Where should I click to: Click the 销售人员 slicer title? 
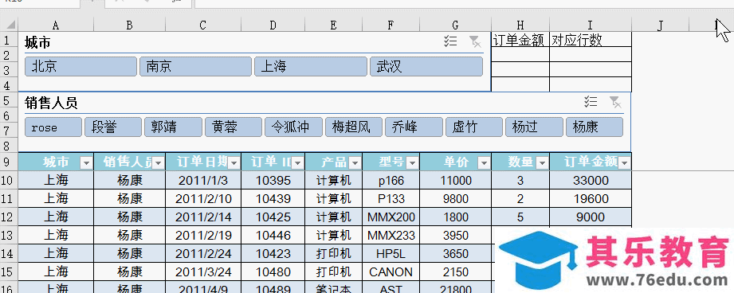tap(51, 103)
